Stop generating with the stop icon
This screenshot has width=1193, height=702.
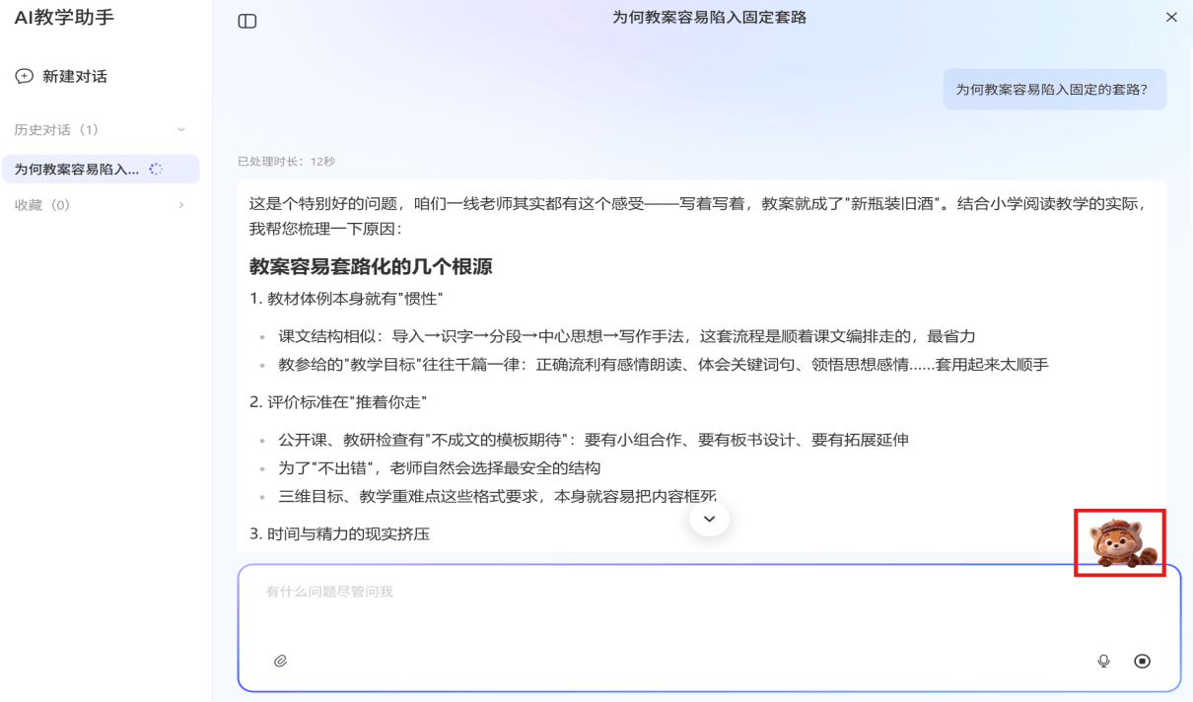(x=1142, y=662)
